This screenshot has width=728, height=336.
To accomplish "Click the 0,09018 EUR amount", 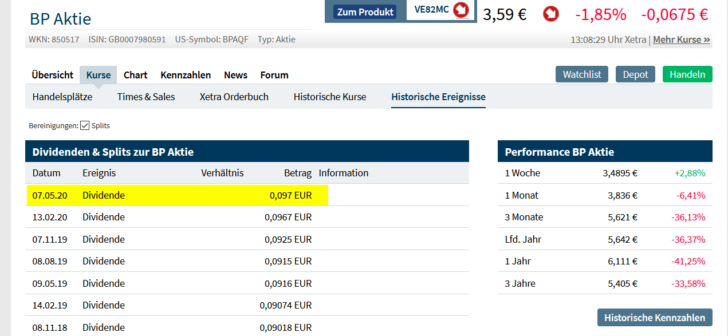I will [286, 327].
